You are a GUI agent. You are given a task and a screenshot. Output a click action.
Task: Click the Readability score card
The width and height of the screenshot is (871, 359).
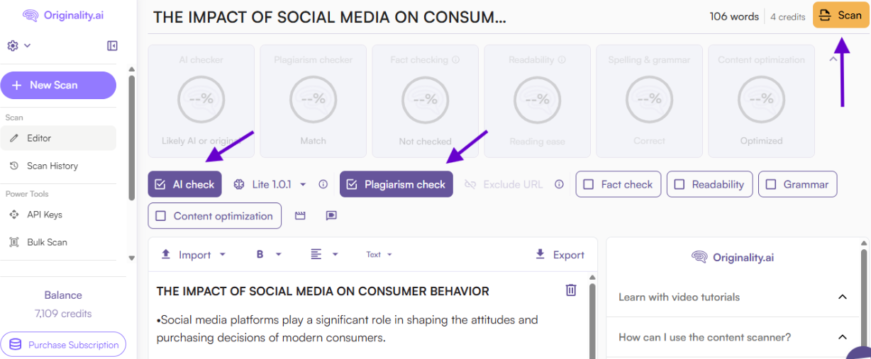point(538,101)
